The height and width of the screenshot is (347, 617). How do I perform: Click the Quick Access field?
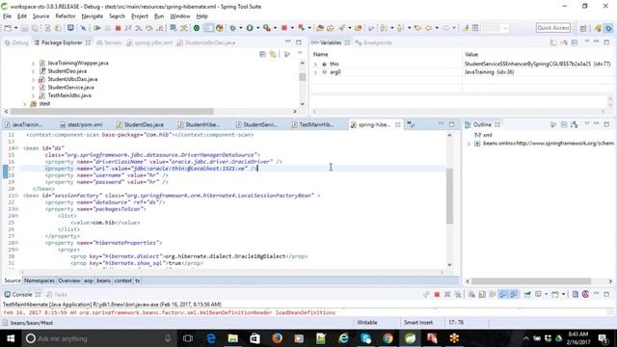(x=553, y=28)
